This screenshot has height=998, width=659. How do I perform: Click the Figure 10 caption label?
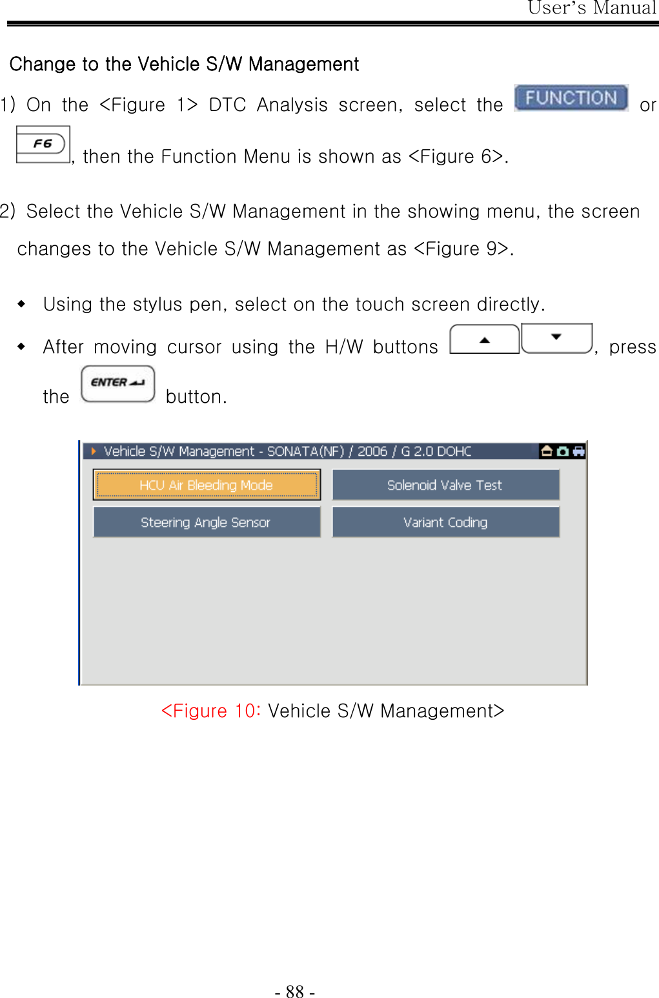[x=332, y=711]
